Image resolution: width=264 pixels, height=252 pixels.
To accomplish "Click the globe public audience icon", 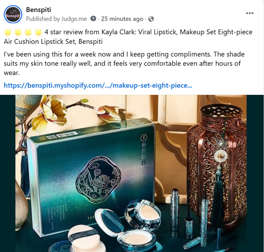I will tap(151, 19).
